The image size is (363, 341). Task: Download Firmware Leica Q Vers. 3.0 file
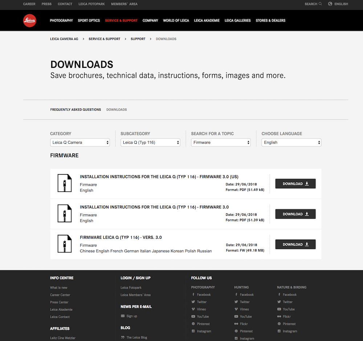(295, 245)
